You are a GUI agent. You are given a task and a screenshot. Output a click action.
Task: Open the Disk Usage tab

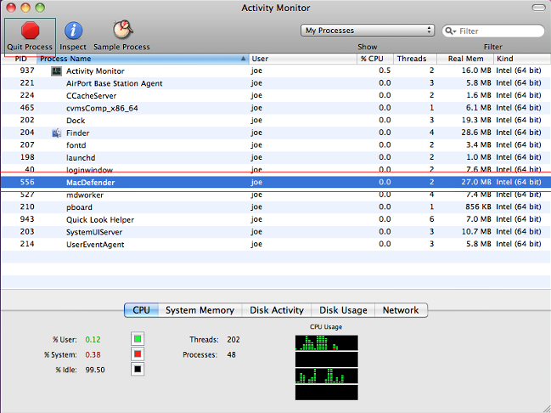click(343, 310)
